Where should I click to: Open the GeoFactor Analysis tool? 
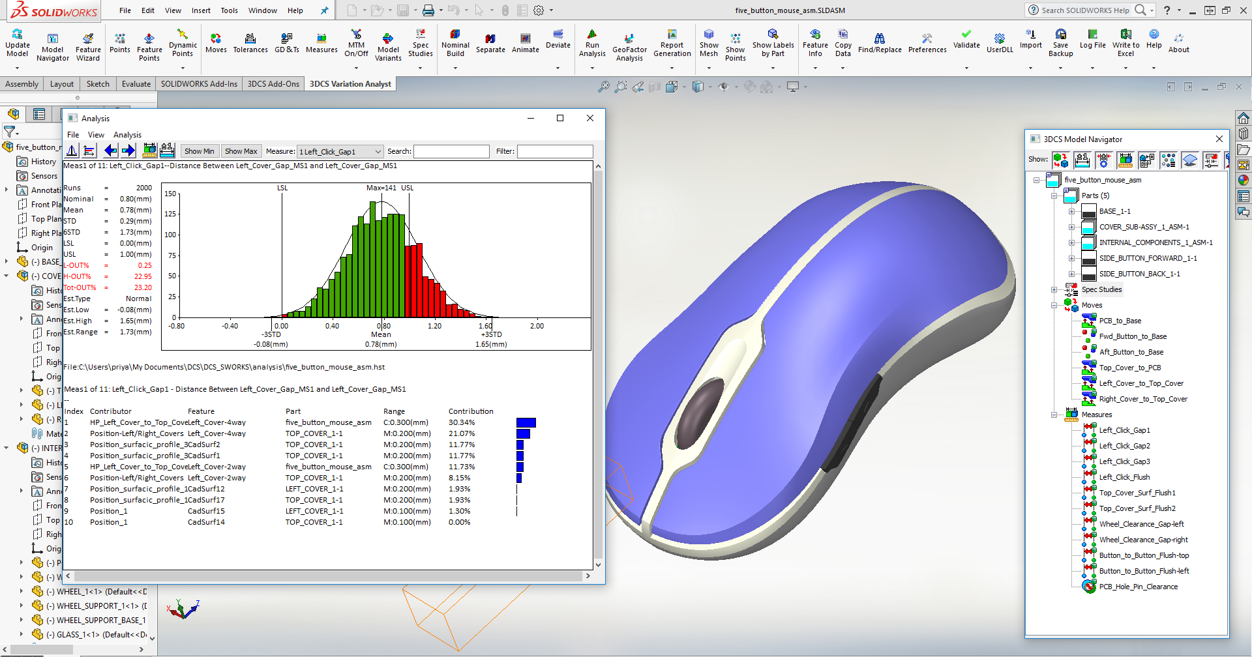click(x=629, y=44)
